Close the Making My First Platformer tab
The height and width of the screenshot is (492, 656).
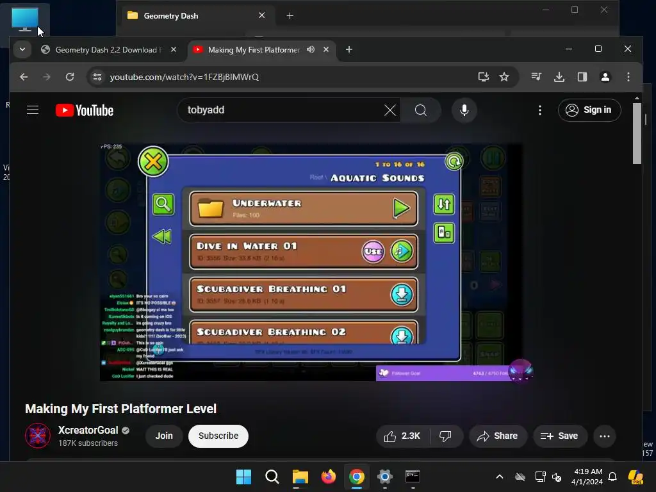pyautogui.click(x=326, y=49)
